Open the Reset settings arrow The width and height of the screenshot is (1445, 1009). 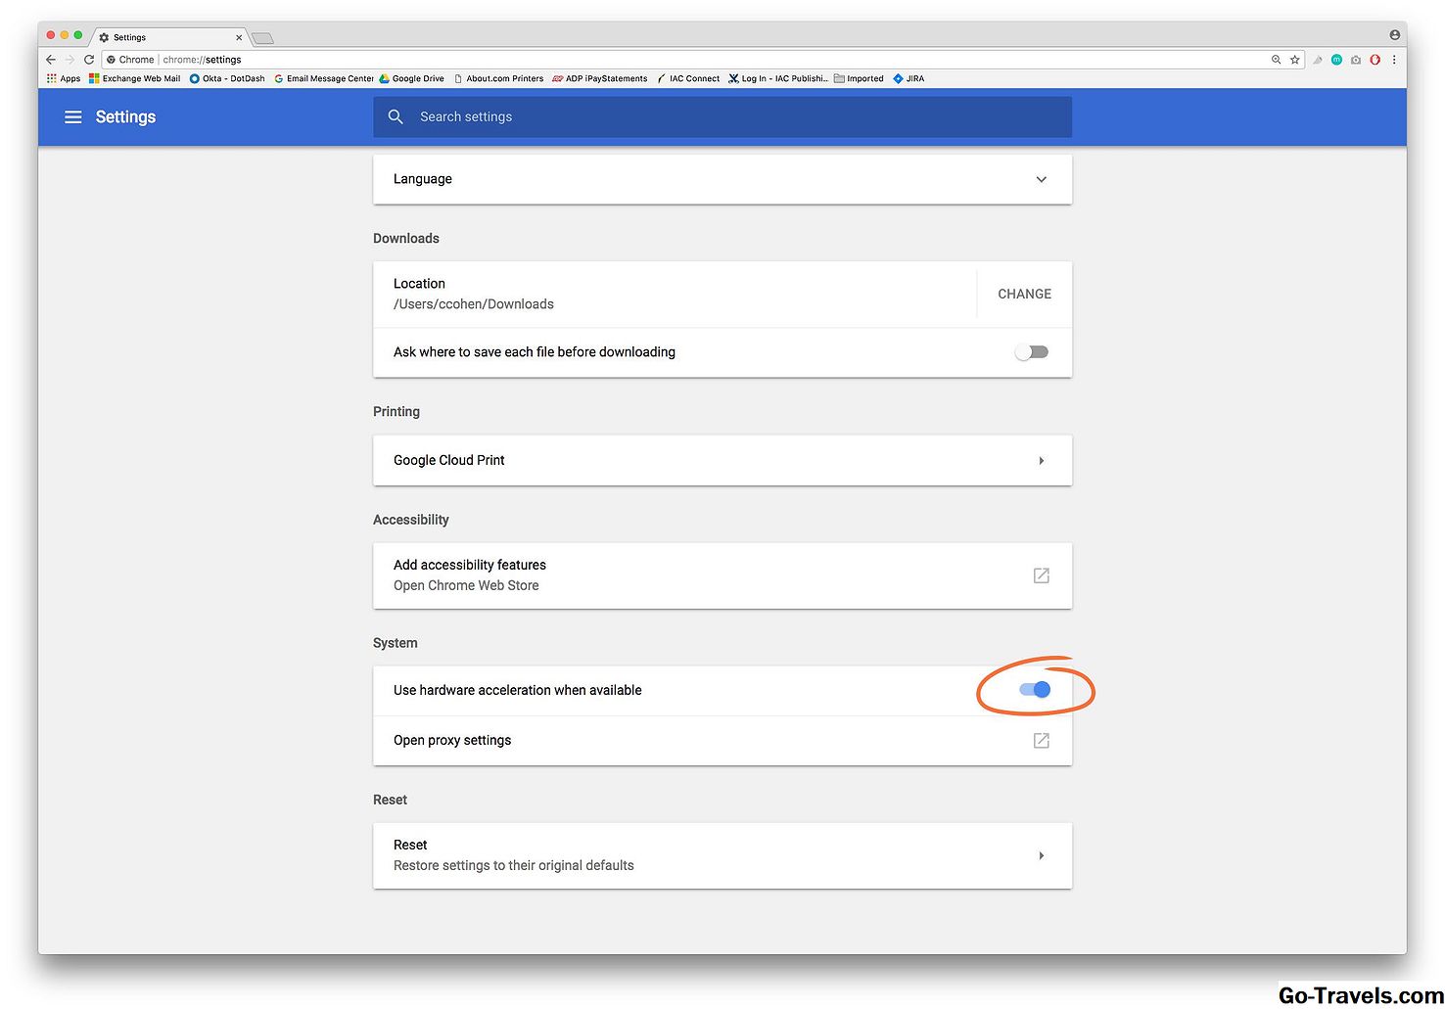1041,856
